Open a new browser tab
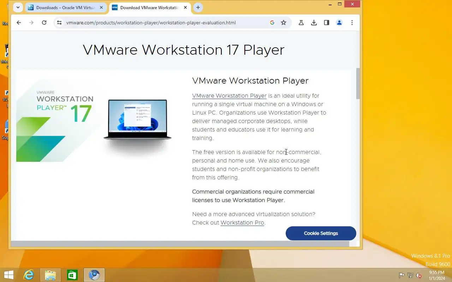The width and height of the screenshot is (452, 282). coord(198,7)
